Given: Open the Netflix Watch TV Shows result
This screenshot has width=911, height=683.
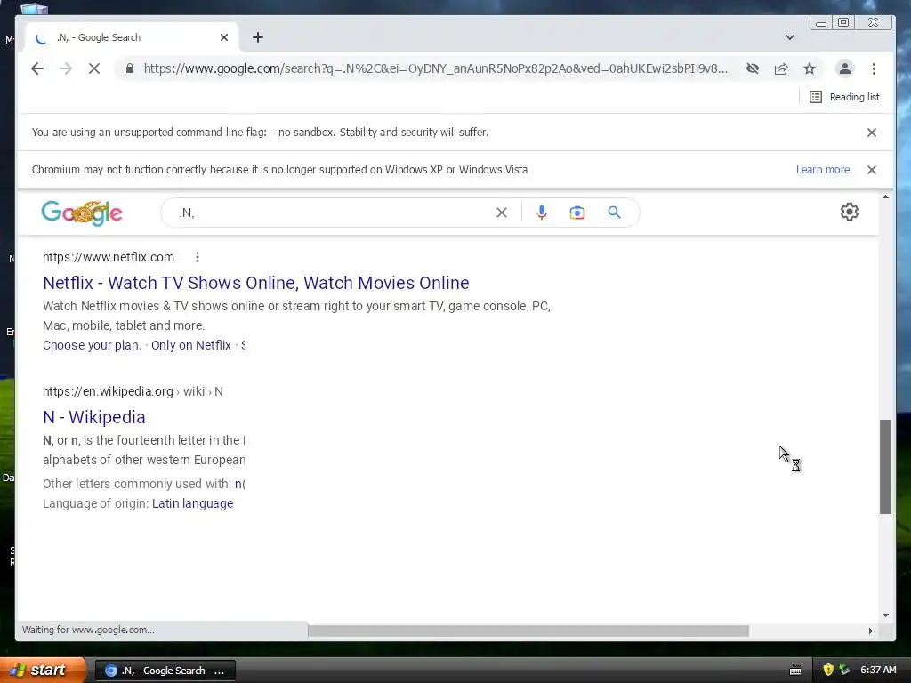Looking at the screenshot, I should click(255, 283).
